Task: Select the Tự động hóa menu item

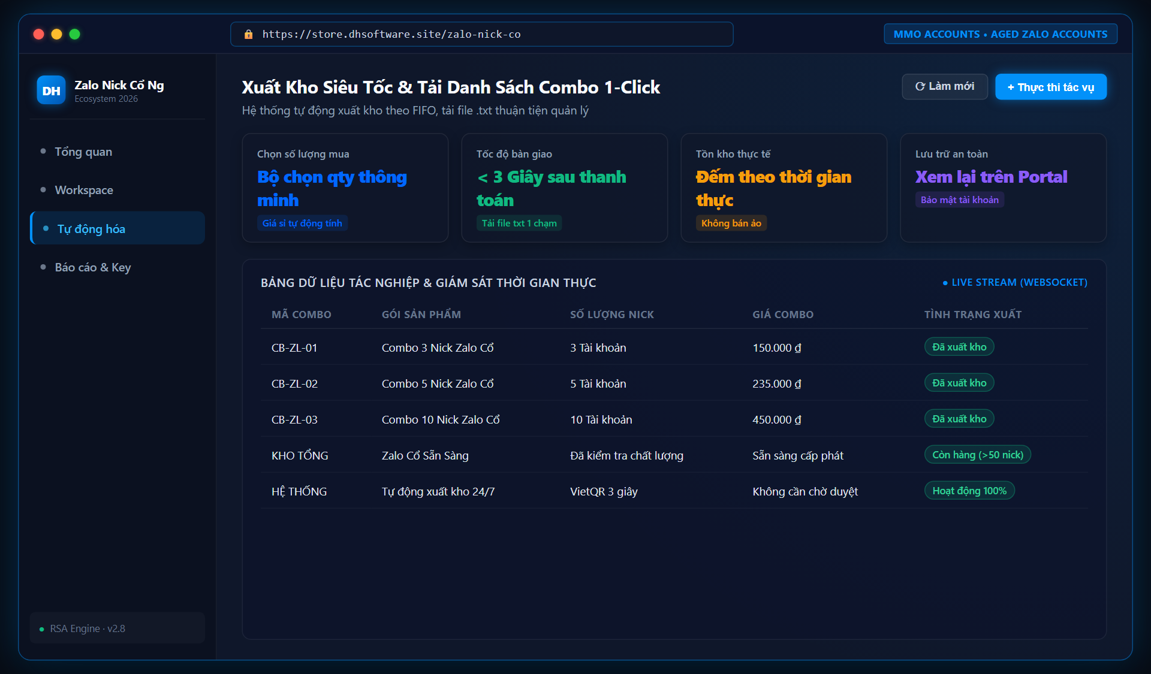Action: (117, 228)
